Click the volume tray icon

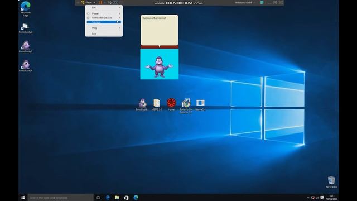pyautogui.click(x=317, y=198)
